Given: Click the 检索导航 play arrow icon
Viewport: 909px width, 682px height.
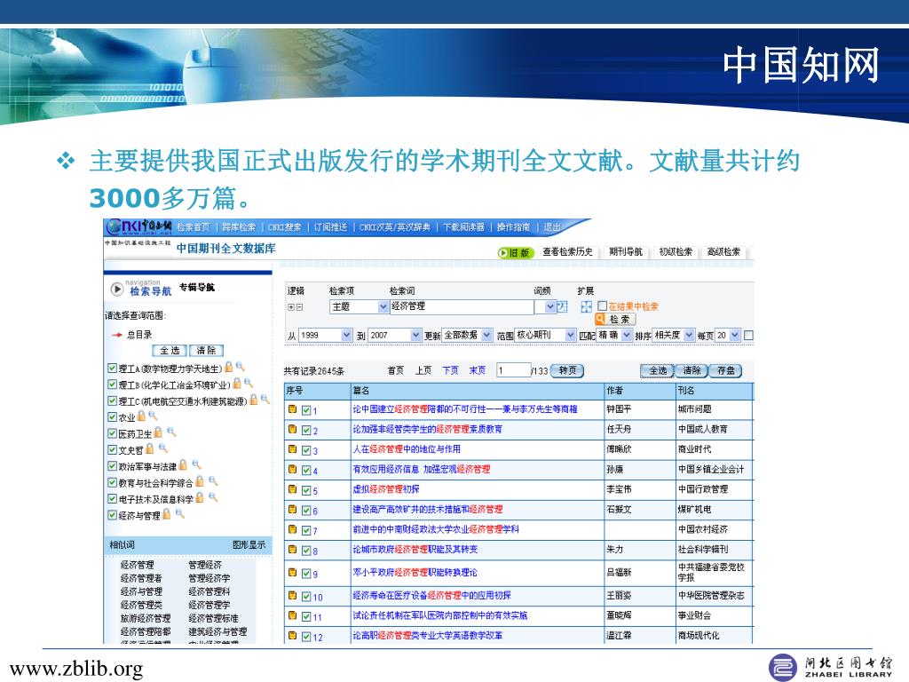Looking at the screenshot, I should point(117,289).
